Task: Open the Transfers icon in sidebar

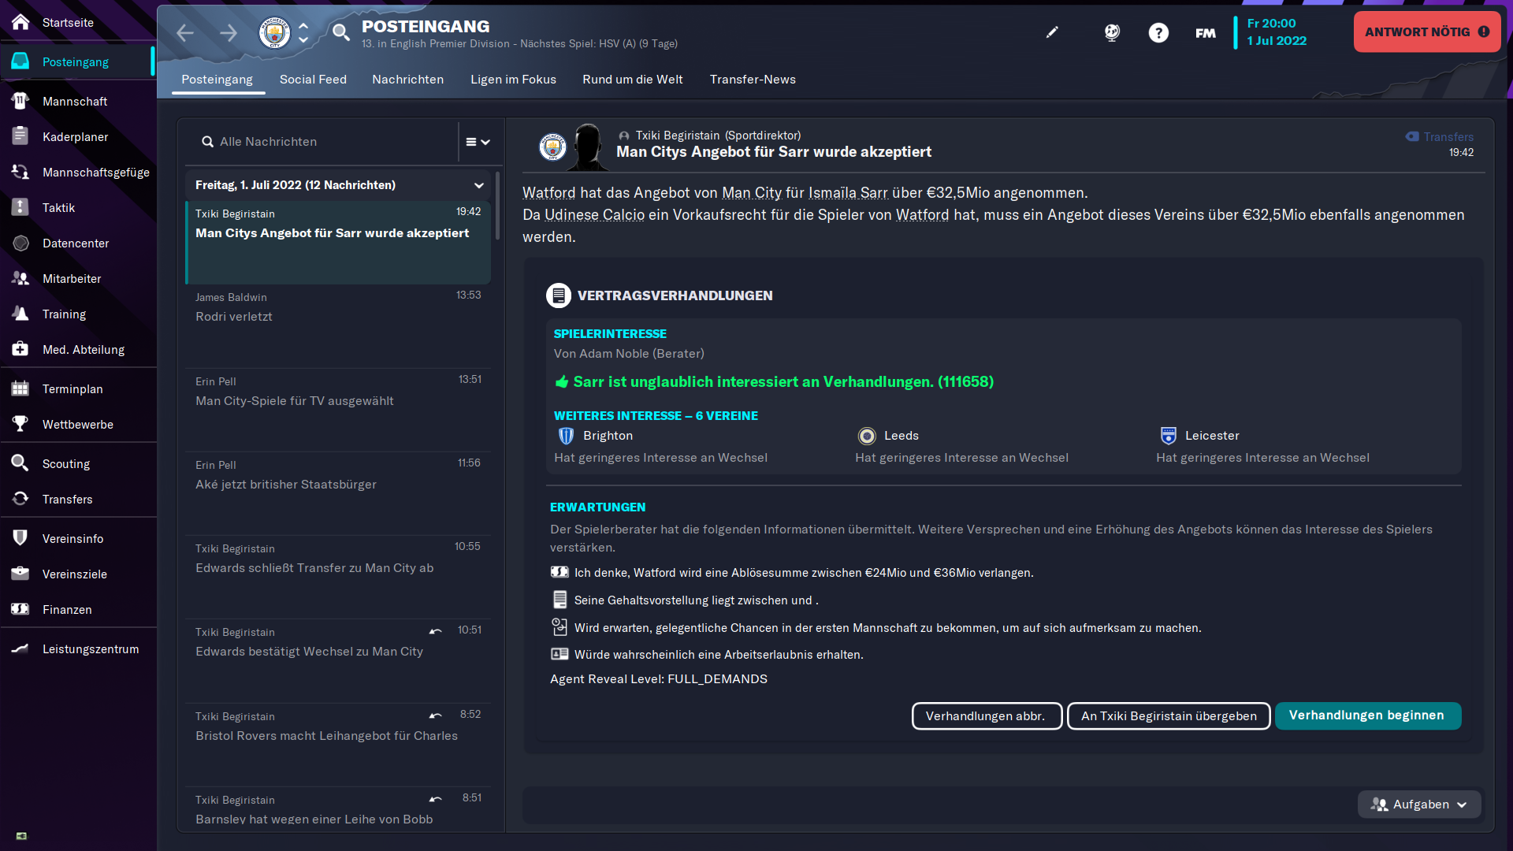Action: (19, 499)
